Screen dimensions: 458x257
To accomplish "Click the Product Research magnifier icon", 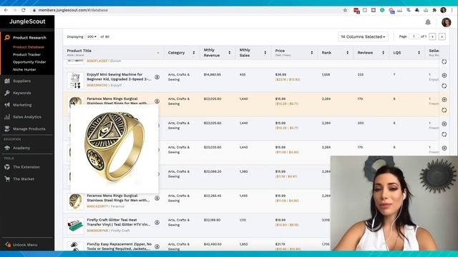I will point(7,38).
